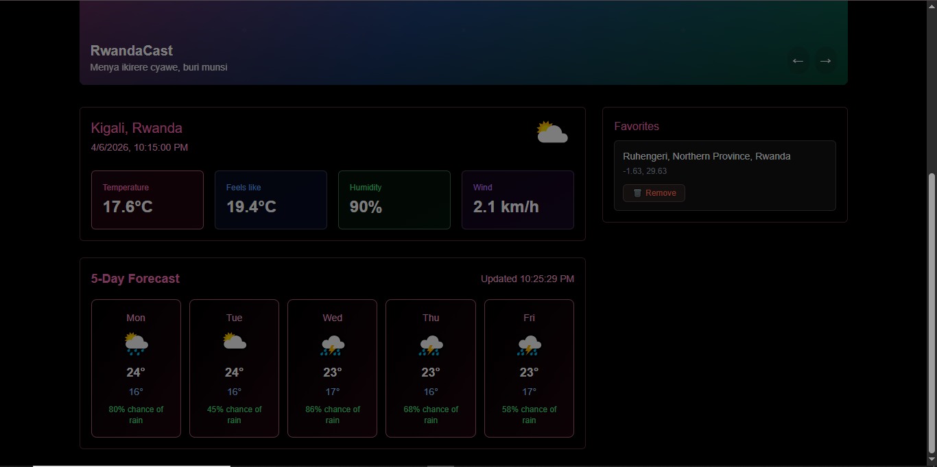Click the 'Mon' day label
The image size is (937, 467).
point(136,318)
